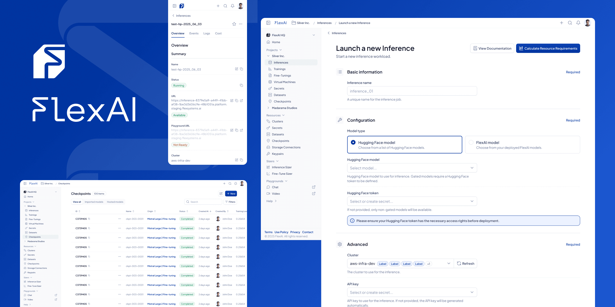Screen dimensions: 615x307
Task: Copy the Cluster aws-infra-dev value
Action: pyautogui.click(x=241, y=160)
